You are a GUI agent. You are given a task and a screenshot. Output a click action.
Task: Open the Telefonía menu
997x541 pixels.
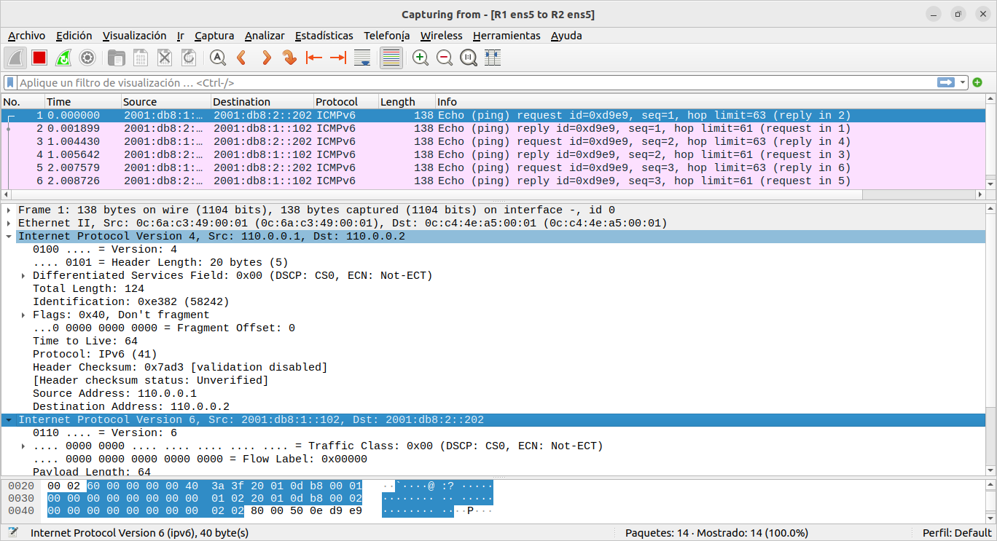tap(386, 36)
